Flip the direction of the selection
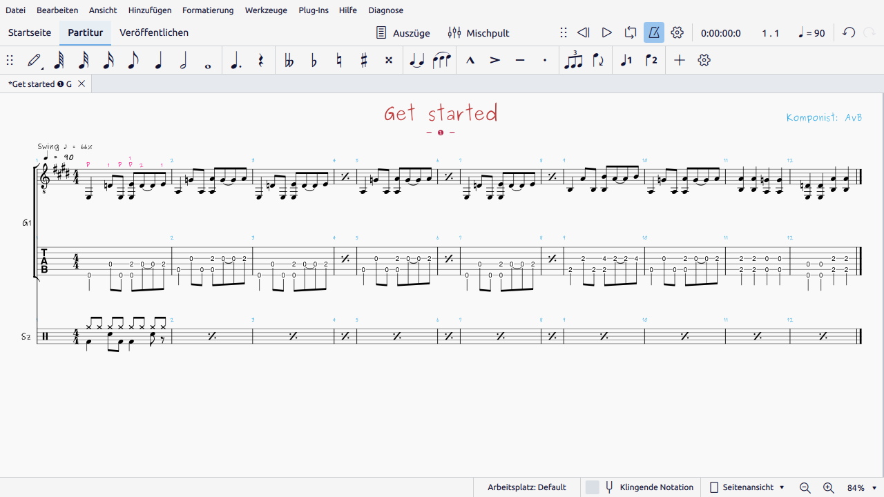Screen dimensions: 884x497 point(598,61)
